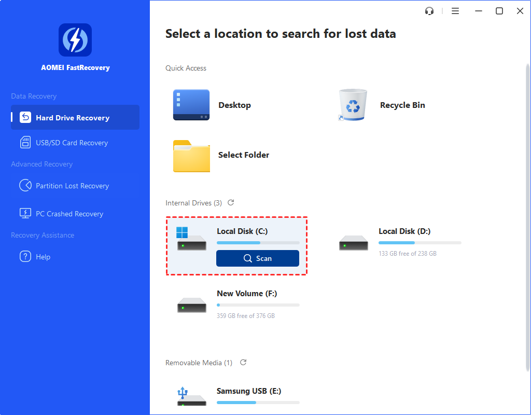The height and width of the screenshot is (415, 531).
Task: Click the Partition Lost Recovery pie icon
Action: point(25,185)
